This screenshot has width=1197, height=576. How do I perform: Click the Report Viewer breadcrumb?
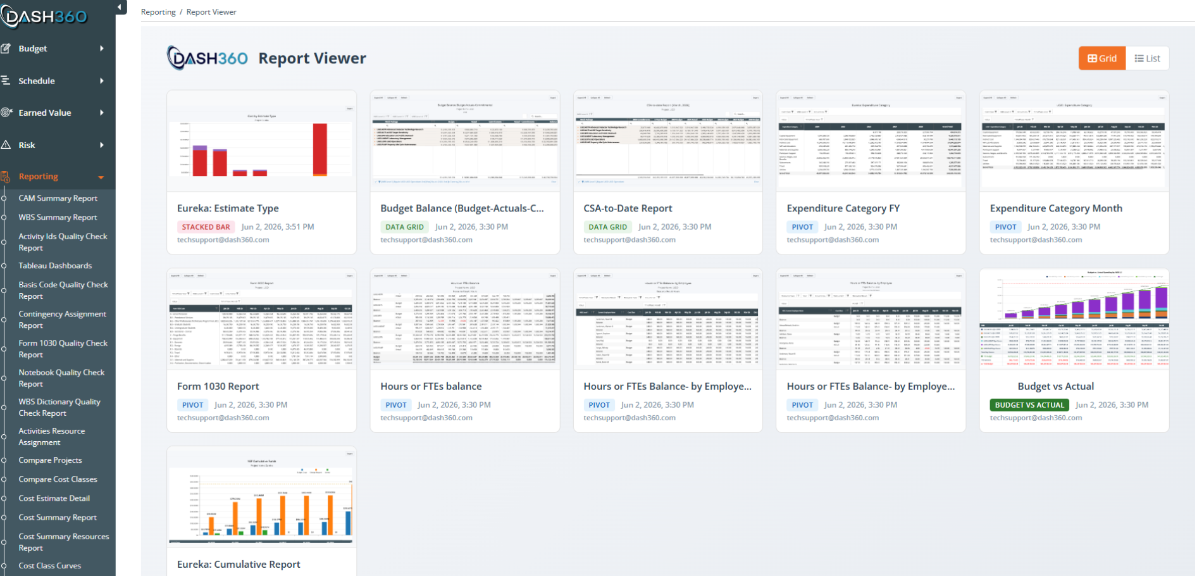coord(211,12)
